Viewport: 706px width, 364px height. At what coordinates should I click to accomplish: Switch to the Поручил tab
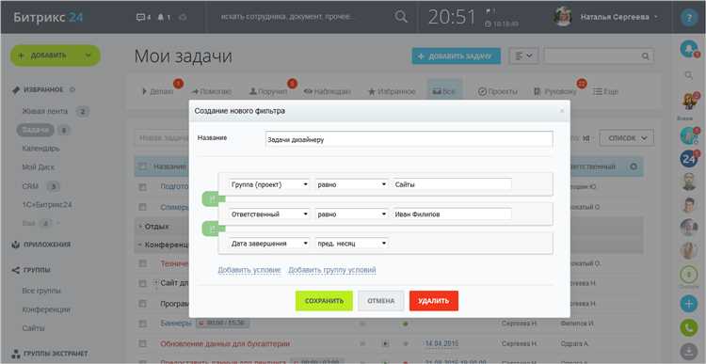[268, 91]
